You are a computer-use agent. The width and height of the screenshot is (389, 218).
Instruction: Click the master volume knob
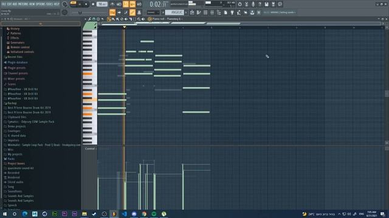point(64,4)
